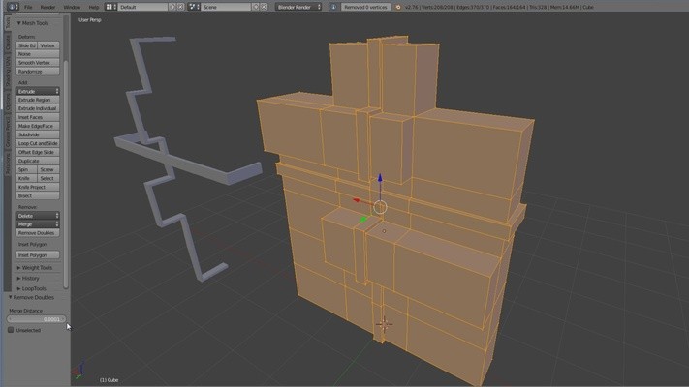This screenshot has height=387, width=689.
Task: Click the Vertex slide button
Action: (48, 45)
